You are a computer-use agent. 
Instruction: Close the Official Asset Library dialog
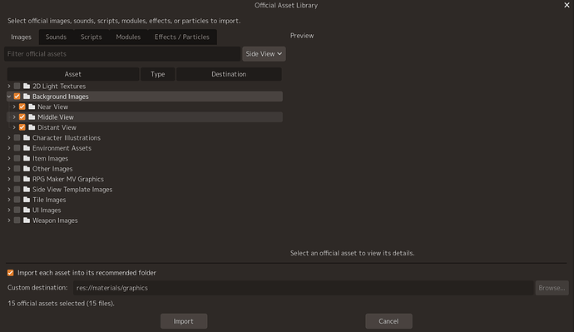(x=567, y=5)
